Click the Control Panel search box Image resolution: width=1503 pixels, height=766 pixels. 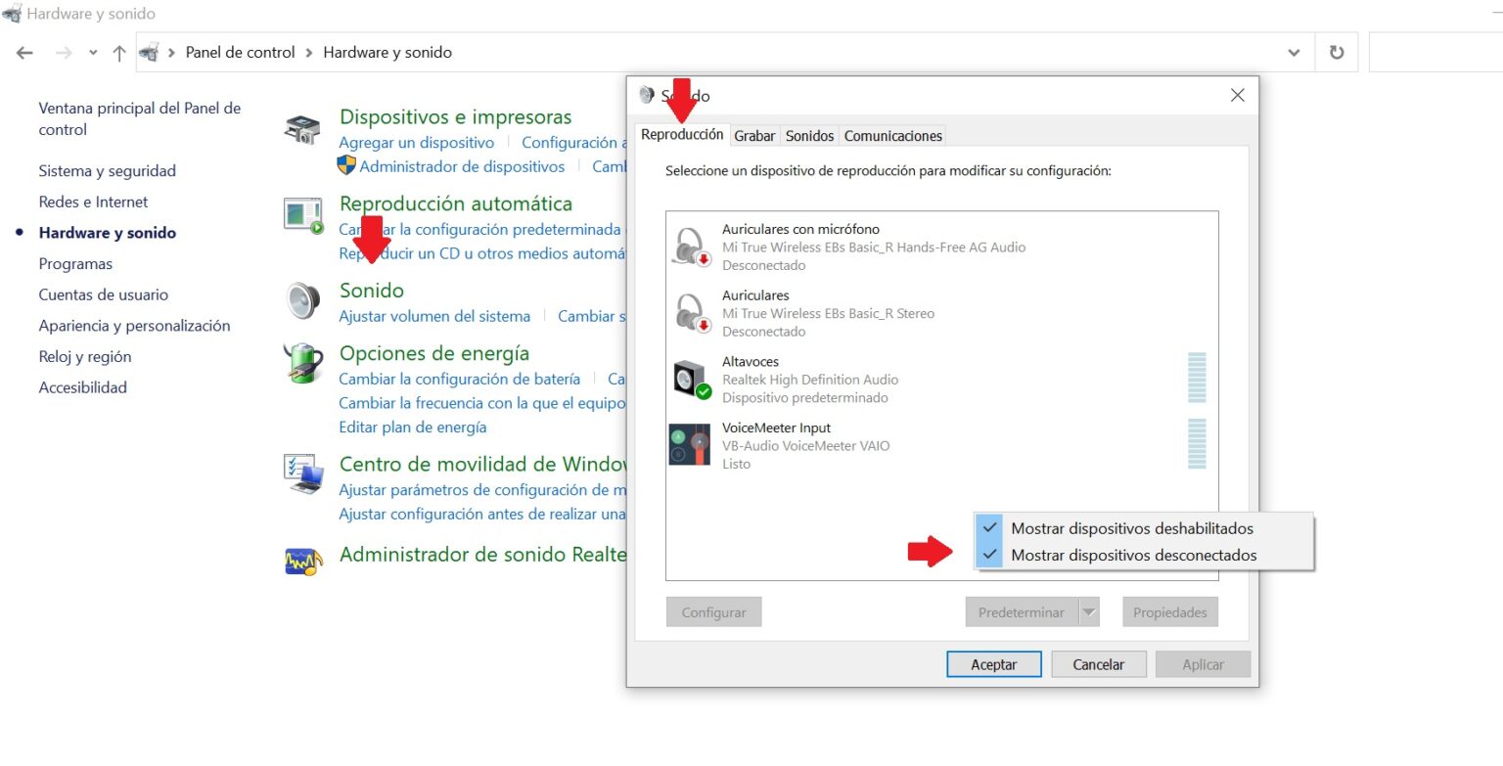(1435, 53)
